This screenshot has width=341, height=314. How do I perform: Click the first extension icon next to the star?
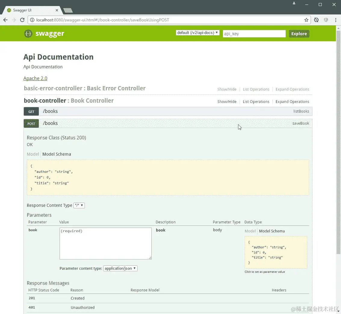click(316, 20)
